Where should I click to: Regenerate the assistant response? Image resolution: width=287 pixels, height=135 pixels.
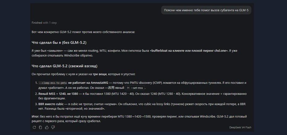34,127
